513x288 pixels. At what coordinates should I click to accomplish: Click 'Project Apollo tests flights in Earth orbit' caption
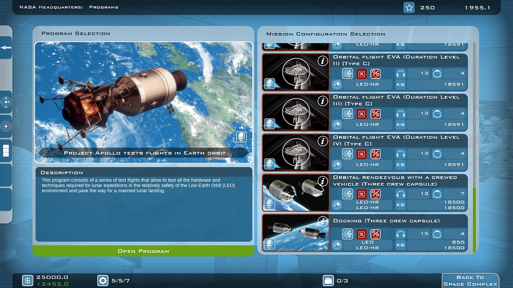145,153
